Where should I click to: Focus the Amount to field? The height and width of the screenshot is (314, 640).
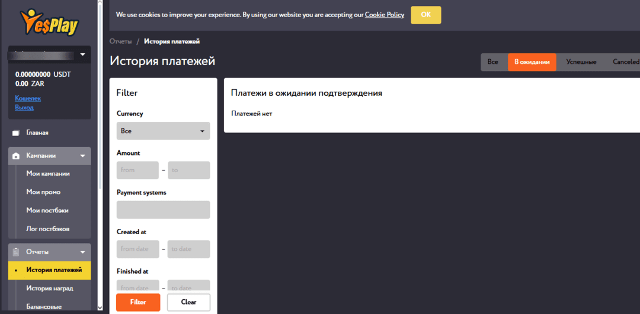pos(189,170)
